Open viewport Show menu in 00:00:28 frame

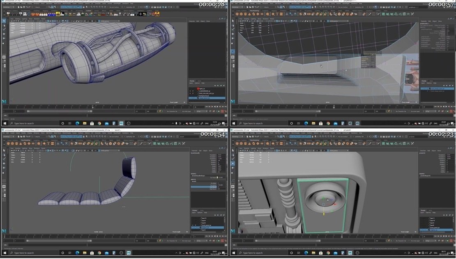click(x=30, y=19)
